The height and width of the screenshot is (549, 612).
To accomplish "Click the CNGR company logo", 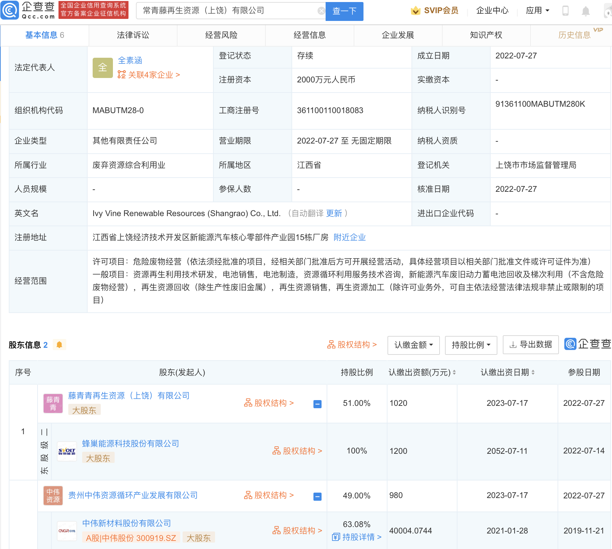I will click(67, 531).
